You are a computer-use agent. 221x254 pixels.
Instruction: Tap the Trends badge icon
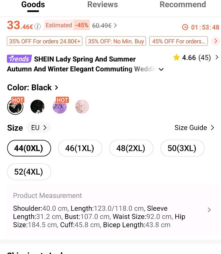click(19, 59)
